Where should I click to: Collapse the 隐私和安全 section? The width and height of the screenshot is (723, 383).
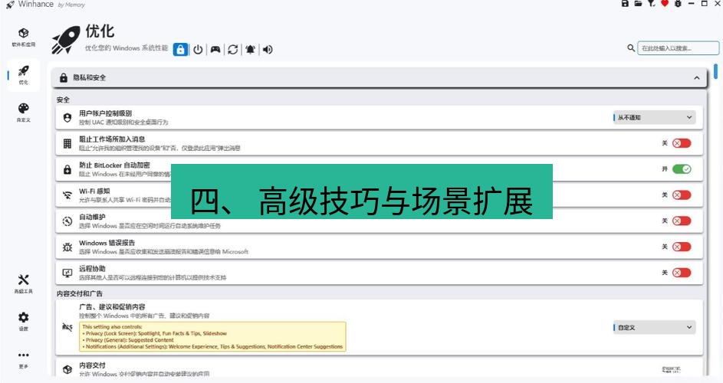(696, 78)
